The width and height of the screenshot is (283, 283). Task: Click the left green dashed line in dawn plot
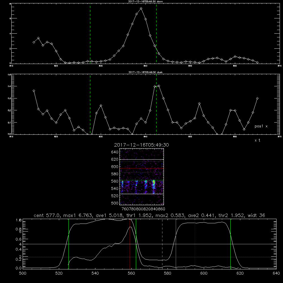tap(90, 34)
